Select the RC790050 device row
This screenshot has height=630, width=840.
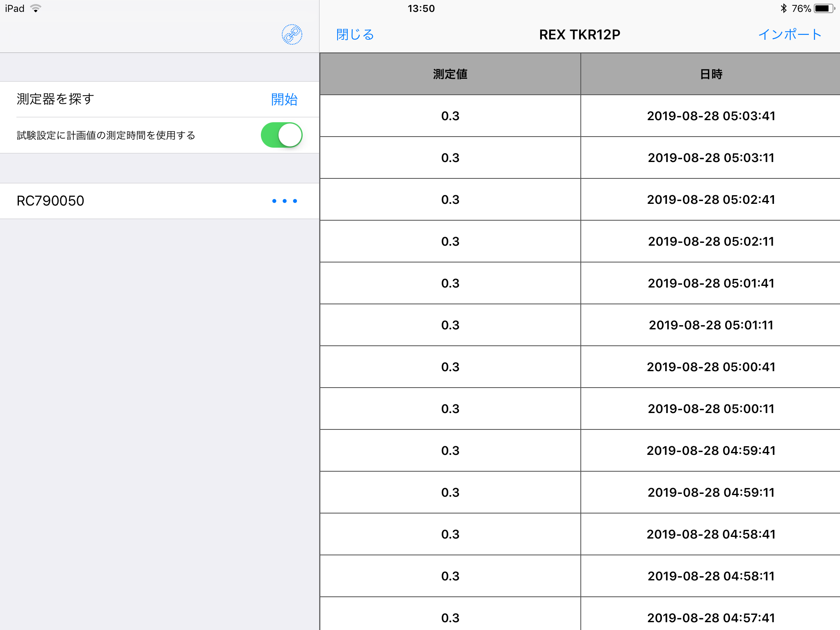click(x=123, y=201)
